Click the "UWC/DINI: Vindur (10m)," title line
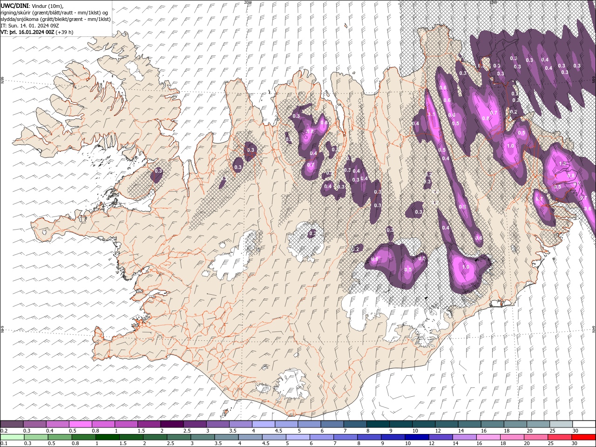Image resolution: width=596 pixels, height=447 pixels. (32, 5)
